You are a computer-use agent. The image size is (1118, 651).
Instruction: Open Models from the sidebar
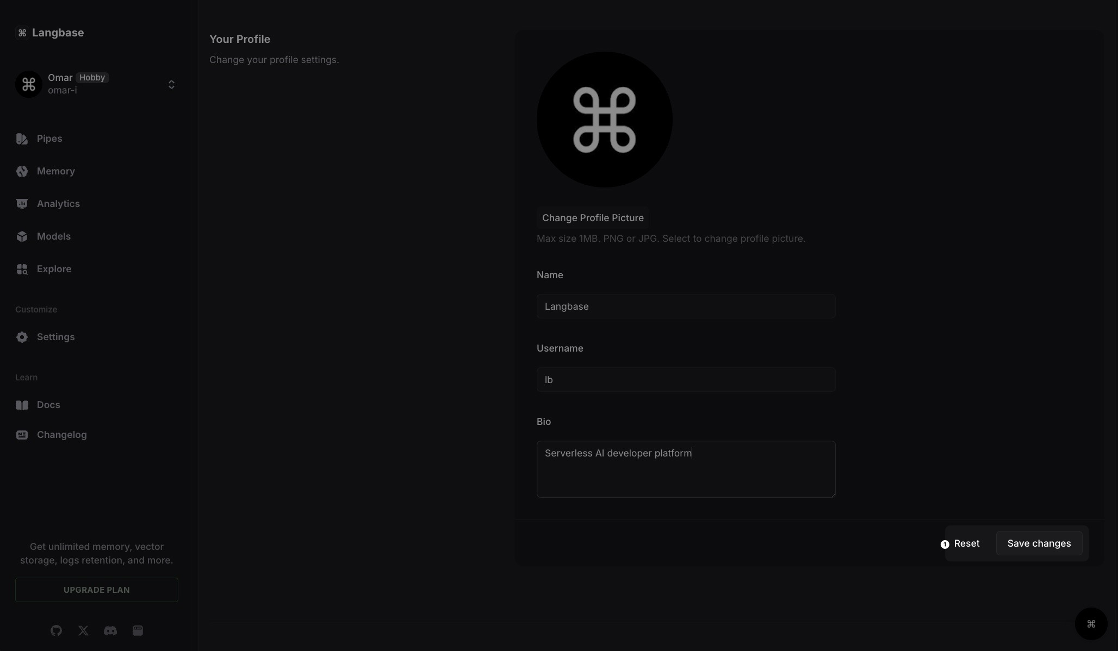(x=53, y=236)
